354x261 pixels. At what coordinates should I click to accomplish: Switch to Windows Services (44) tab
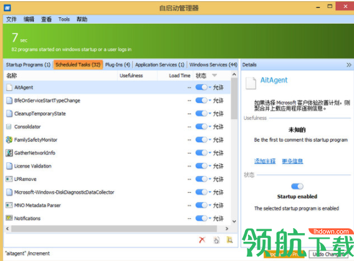213,65
